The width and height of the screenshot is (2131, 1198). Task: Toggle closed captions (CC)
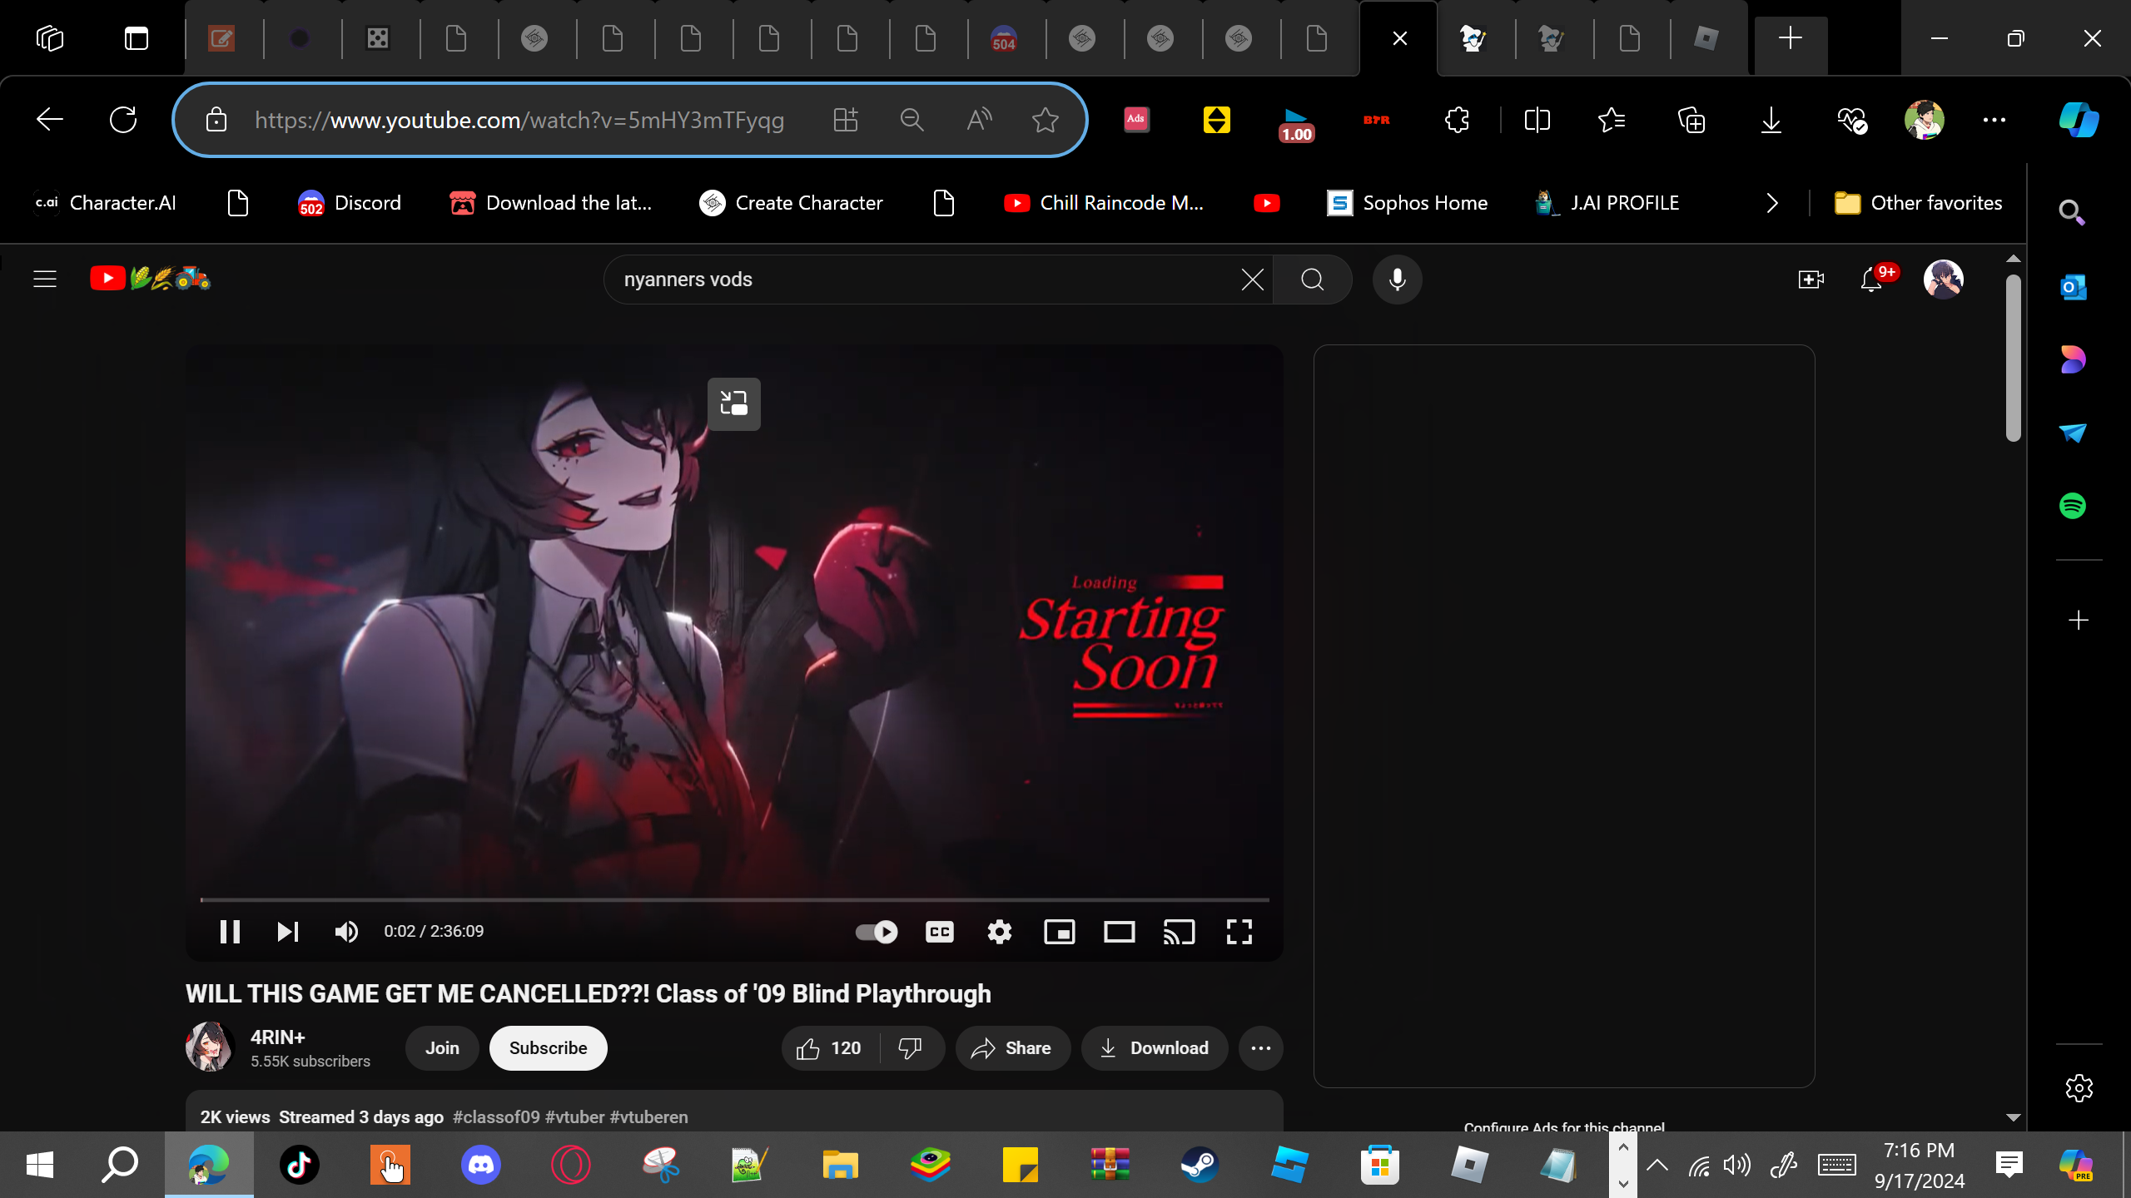pos(939,932)
